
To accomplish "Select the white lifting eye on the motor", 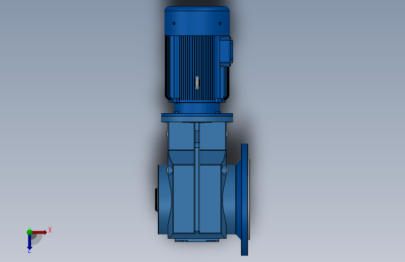I will coord(197,83).
